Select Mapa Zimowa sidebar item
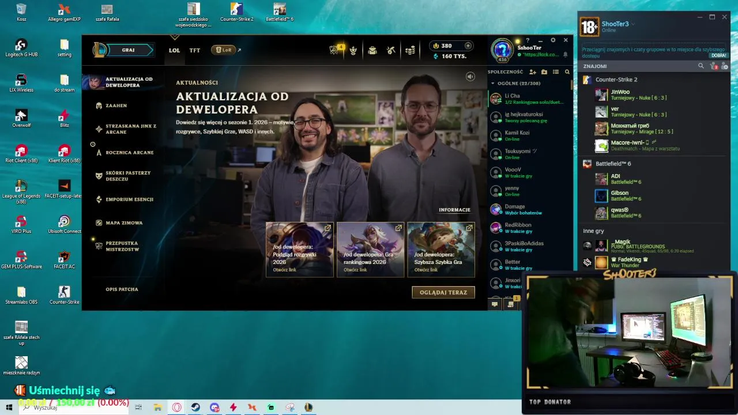Screen dimensions: 738x415 pyautogui.click(x=119, y=222)
